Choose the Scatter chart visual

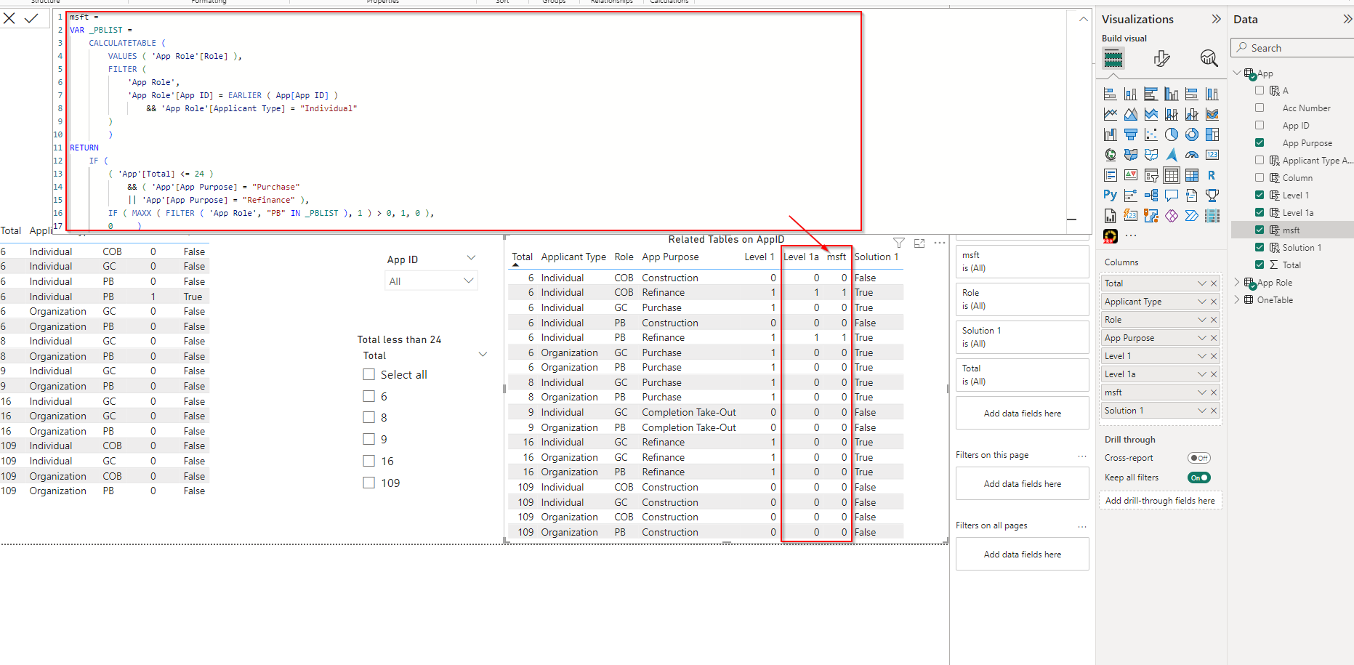[1151, 134]
